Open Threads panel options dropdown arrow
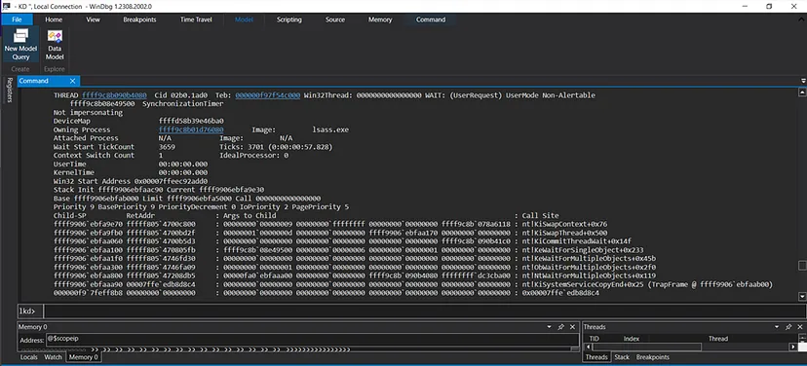Image resolution: width=807 pixels, height=366 pixels. 777,327
